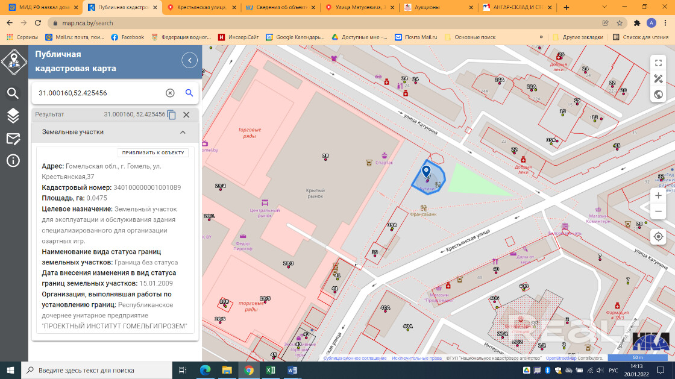
Task: Copy the result coordinates
Action: pos(172,114)
